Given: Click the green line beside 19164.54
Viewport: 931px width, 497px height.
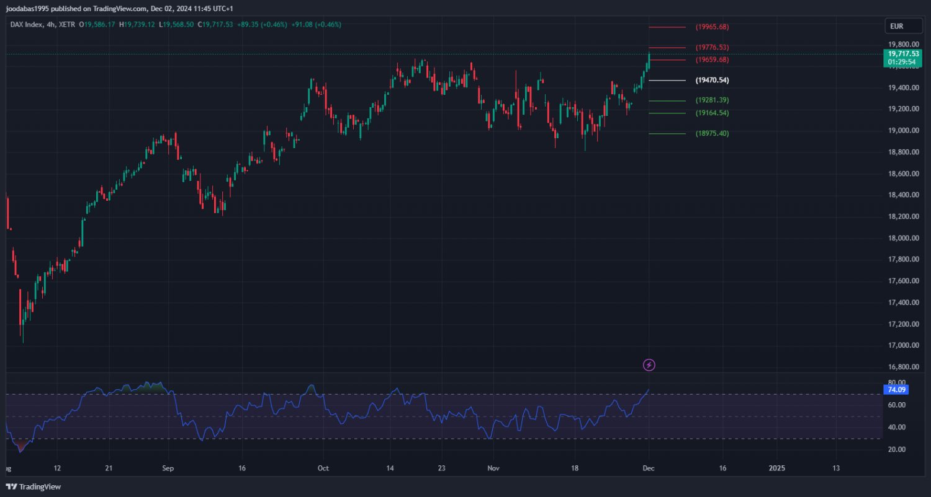Looking at the screenshot, I should point(667,113).
